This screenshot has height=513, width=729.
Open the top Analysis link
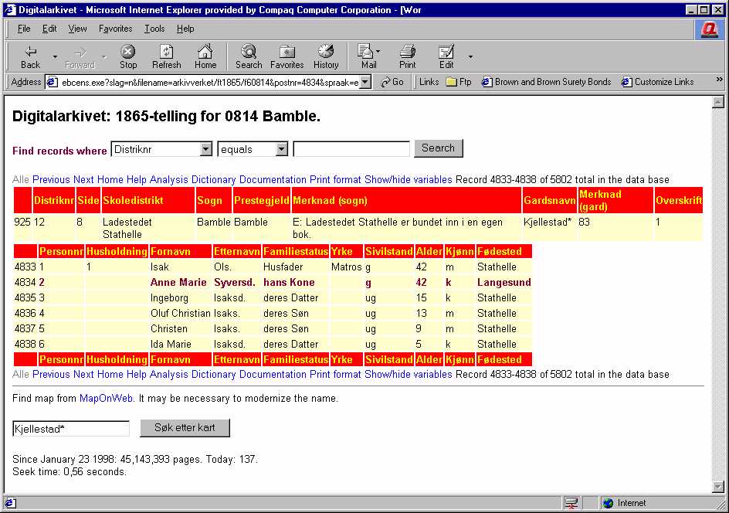click(x=169, y=179)
